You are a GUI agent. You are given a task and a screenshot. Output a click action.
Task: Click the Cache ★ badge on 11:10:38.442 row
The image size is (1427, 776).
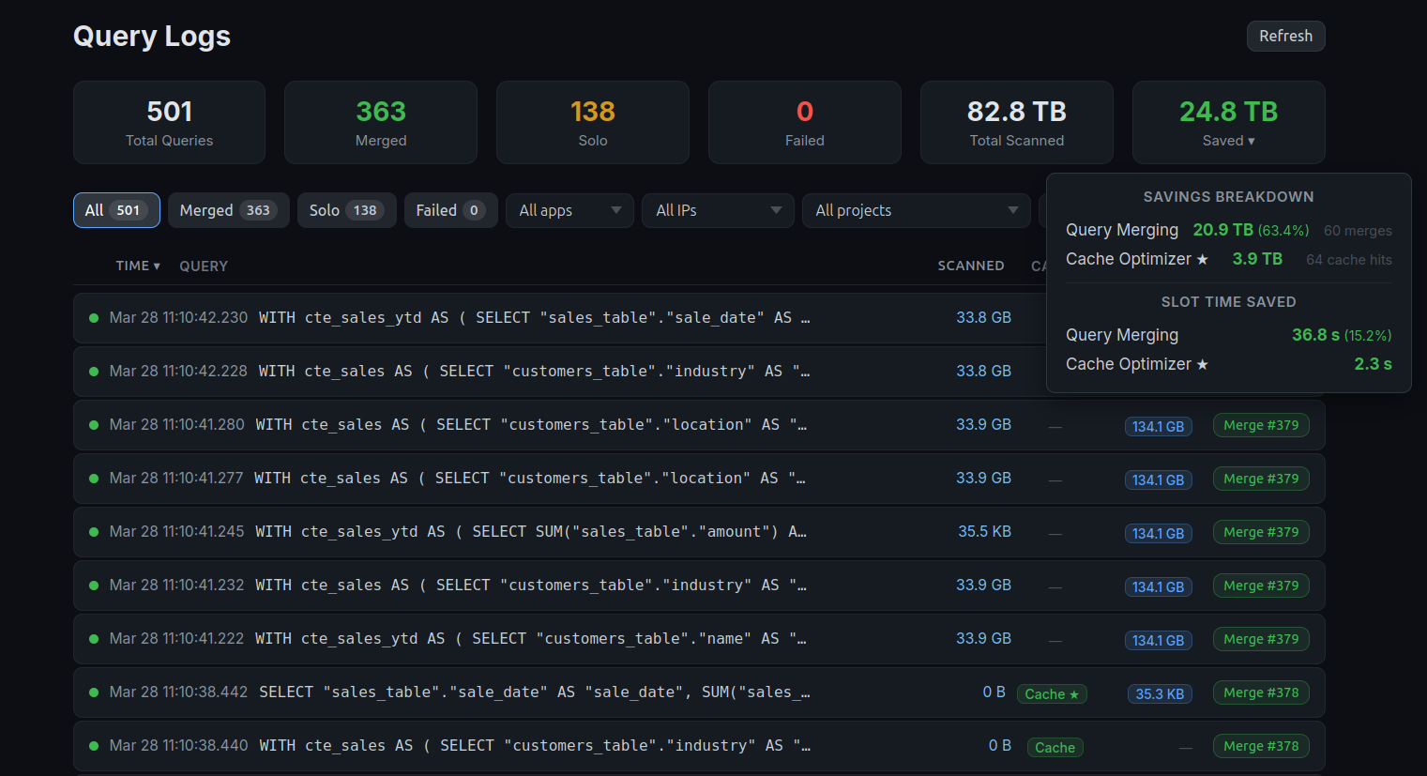(x=1052, y=693)
